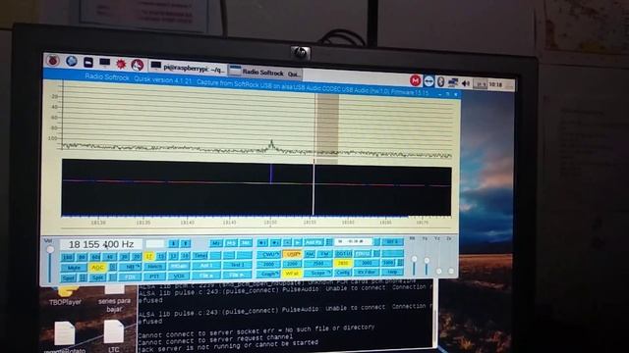
Task: Open the Bluetooth tray menu
Action: (x=440, y=82)
